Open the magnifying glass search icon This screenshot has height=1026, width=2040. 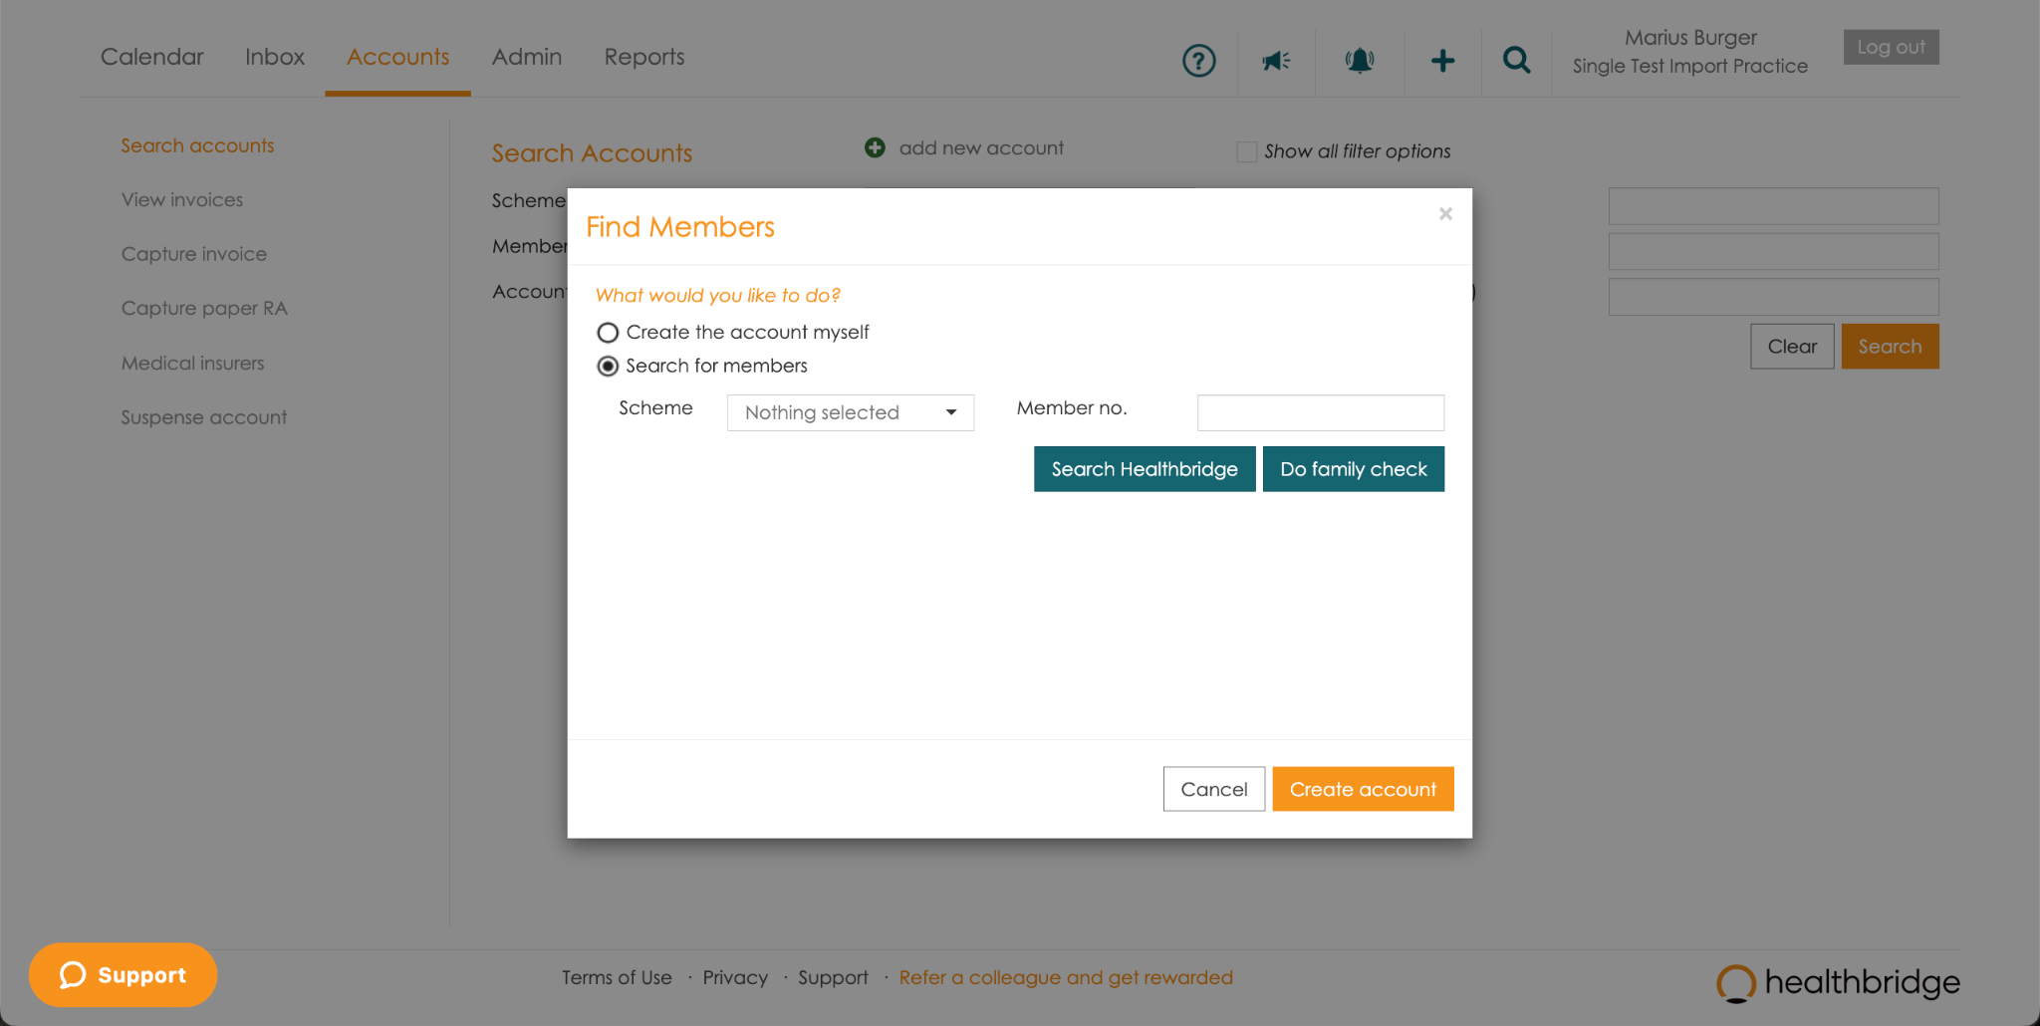[1516, 61]
